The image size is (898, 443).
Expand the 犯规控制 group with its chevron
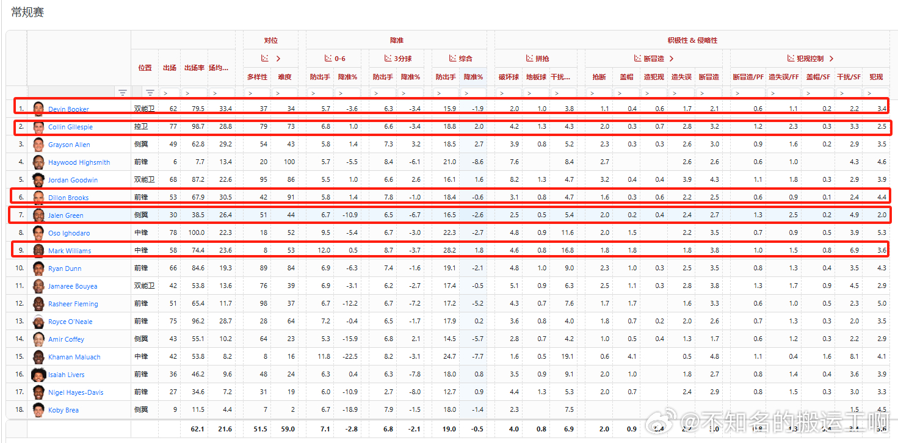(831, 59)
